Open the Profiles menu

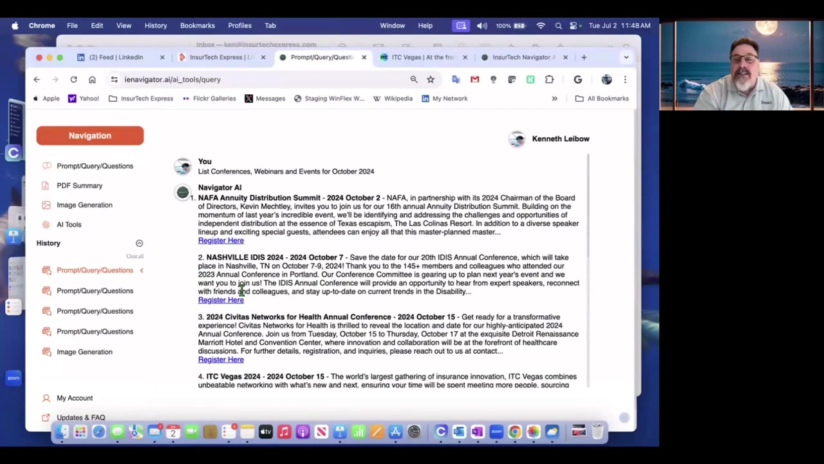click(x=239, y=26)
